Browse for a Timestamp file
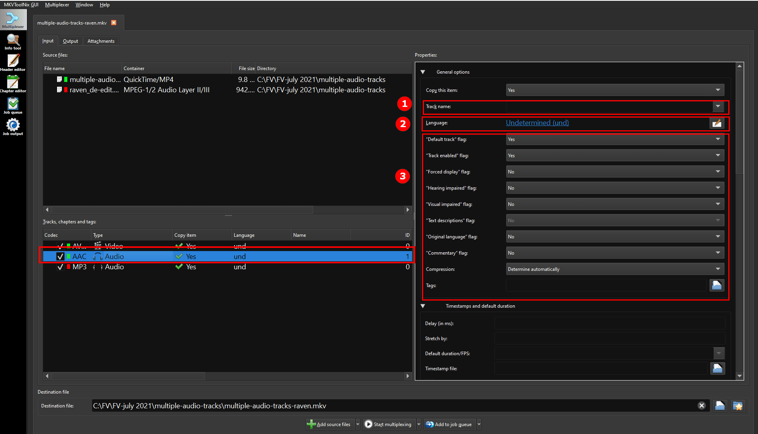This screenshot has height=434, width=758. coord(718,368)
